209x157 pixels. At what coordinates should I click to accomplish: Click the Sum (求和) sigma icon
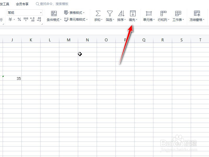[98, 13]
